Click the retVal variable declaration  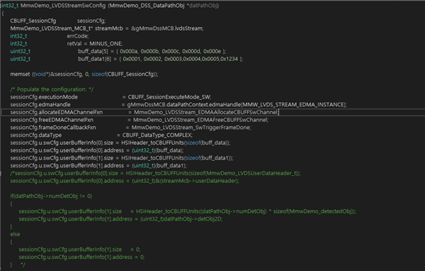click(74, 43)
